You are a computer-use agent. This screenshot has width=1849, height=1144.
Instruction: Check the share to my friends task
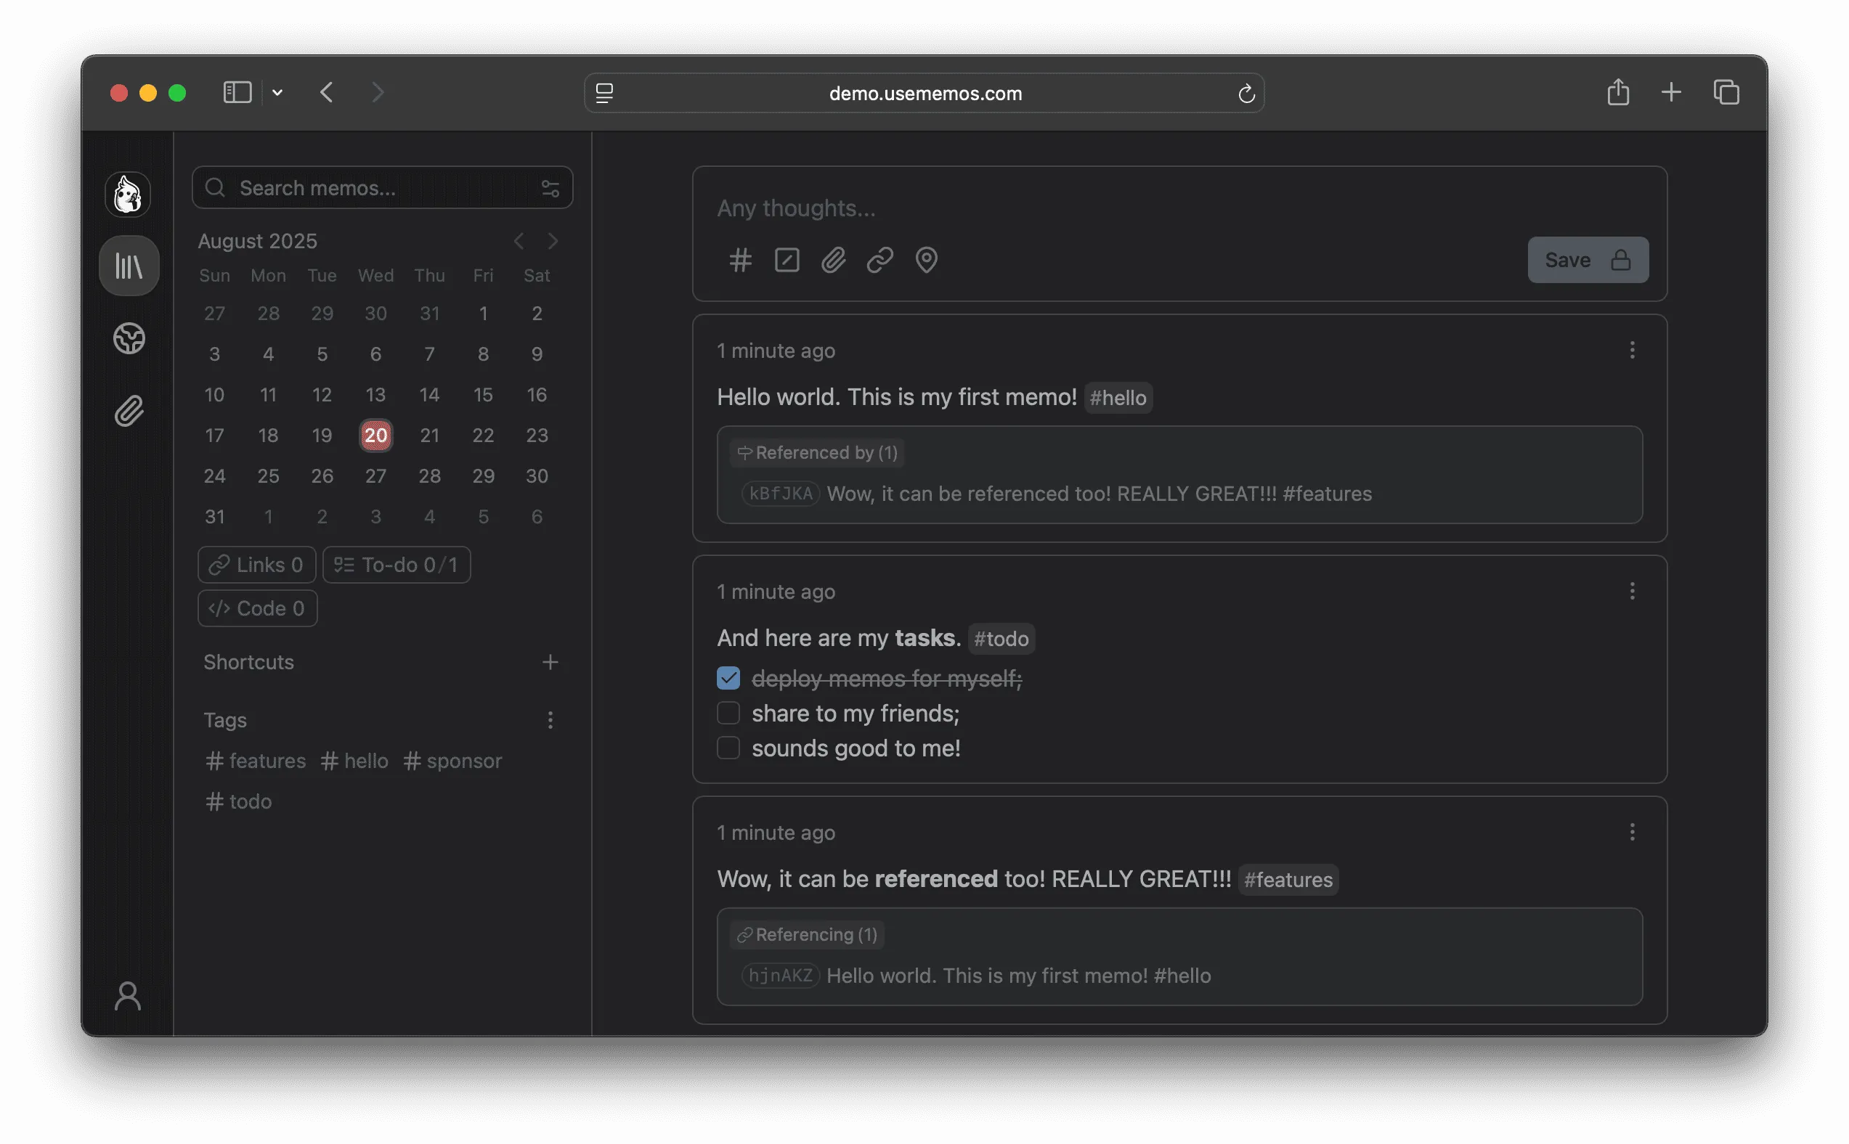point(728,712)
